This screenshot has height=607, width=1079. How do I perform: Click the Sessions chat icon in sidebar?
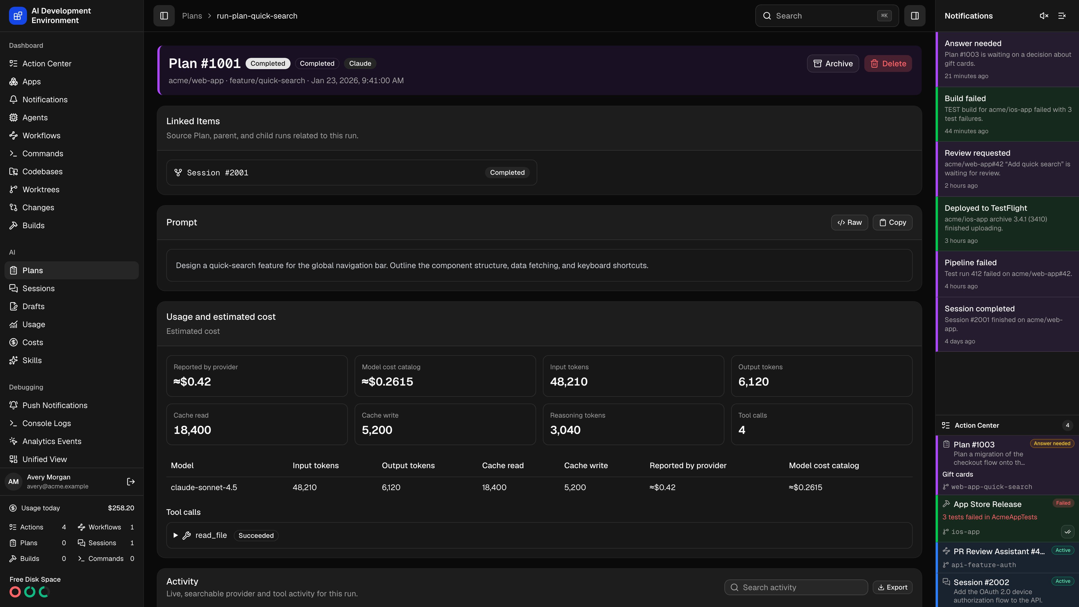coord(13,289)
